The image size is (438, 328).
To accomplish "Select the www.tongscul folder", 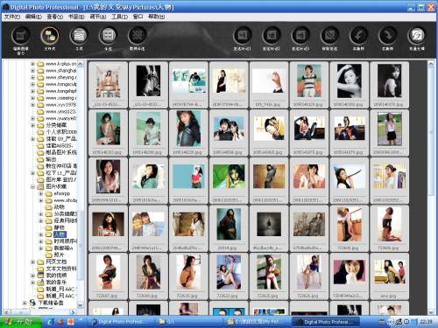I will click(x=60, y=84).
